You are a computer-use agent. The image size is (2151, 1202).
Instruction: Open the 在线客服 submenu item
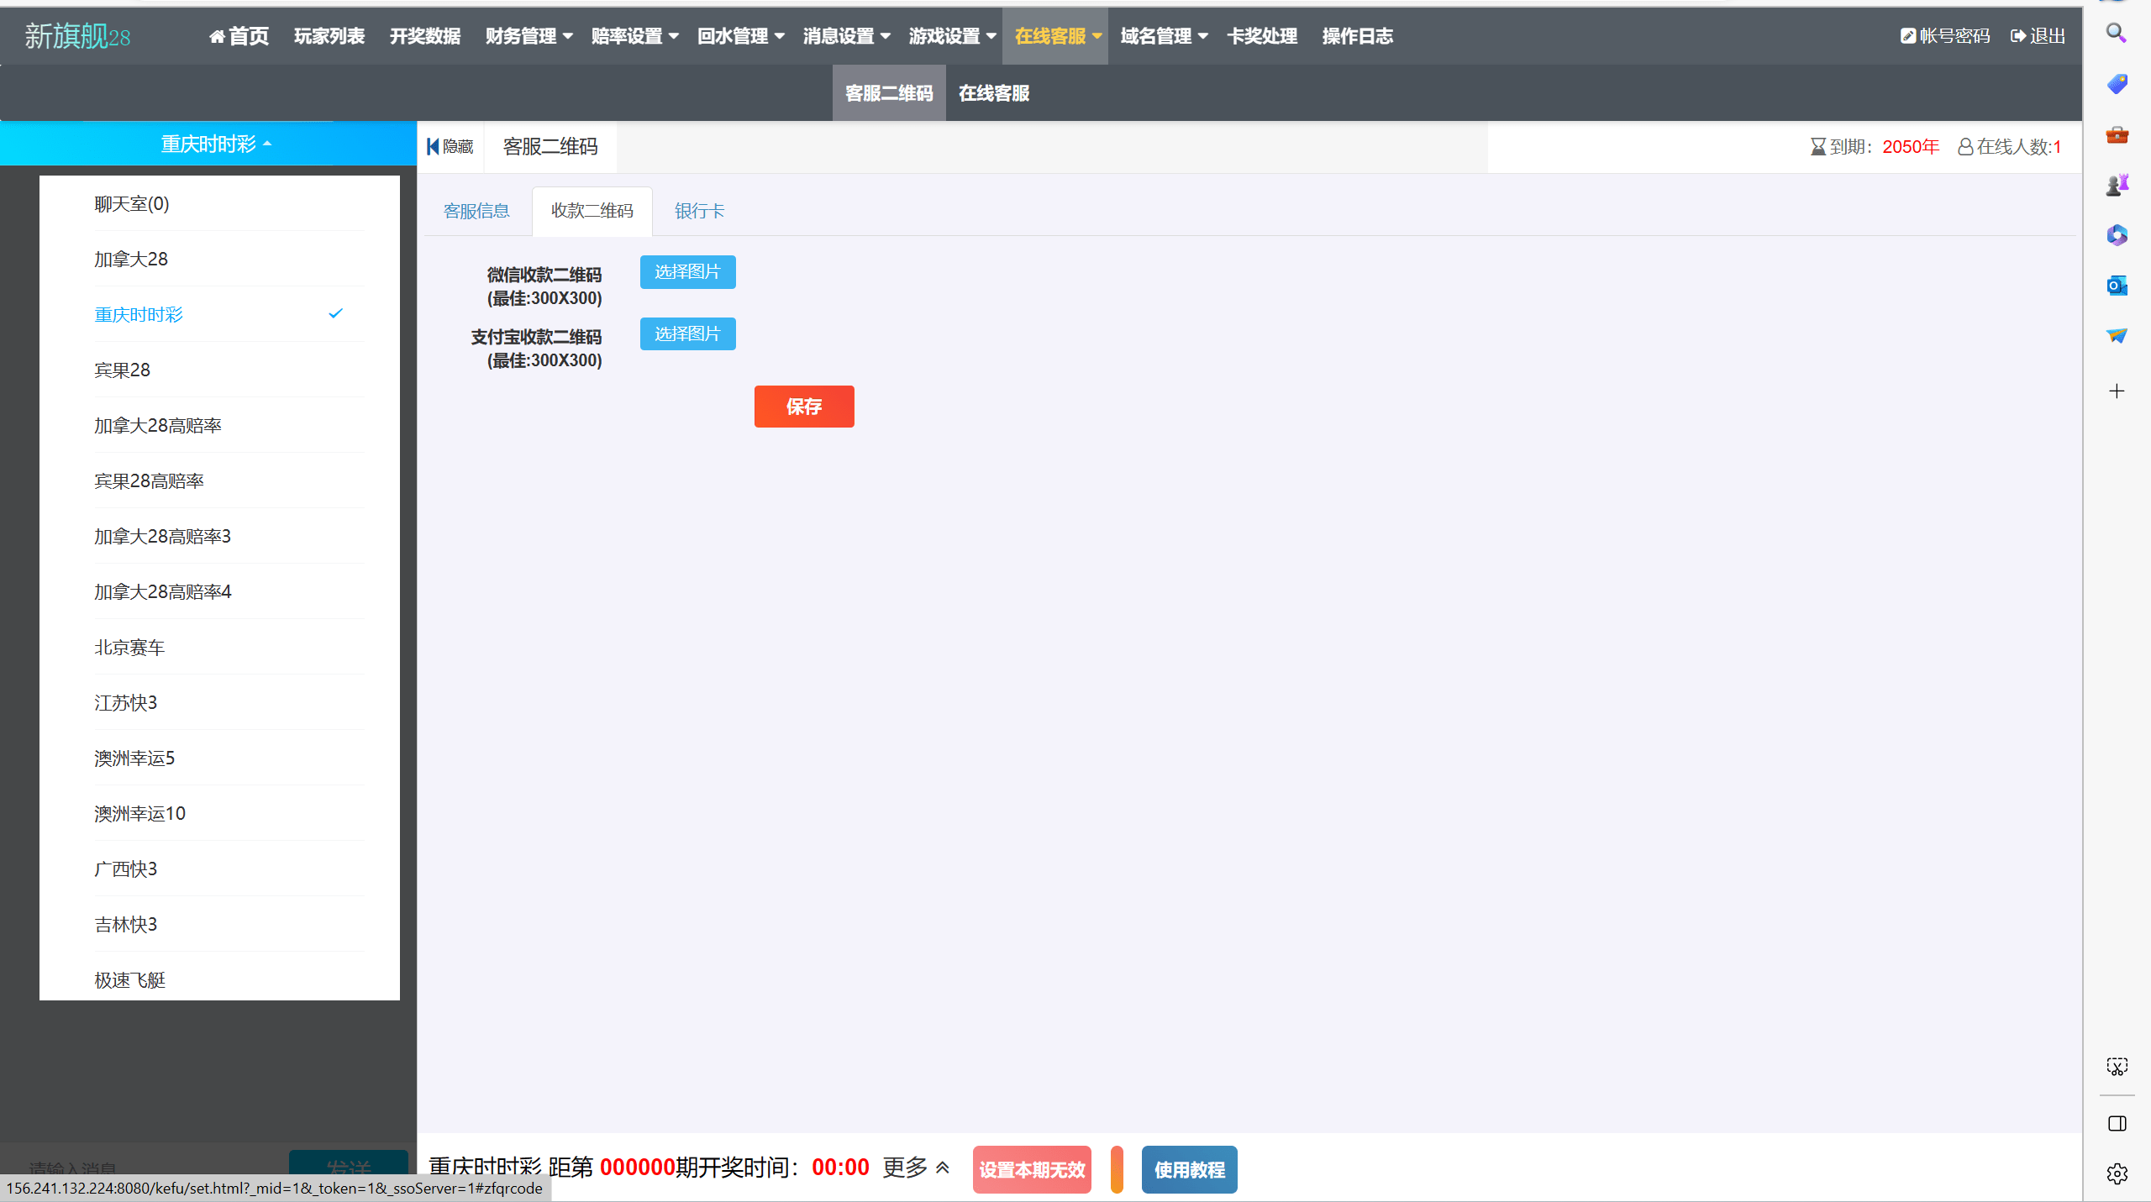click(x=994, y=93)
